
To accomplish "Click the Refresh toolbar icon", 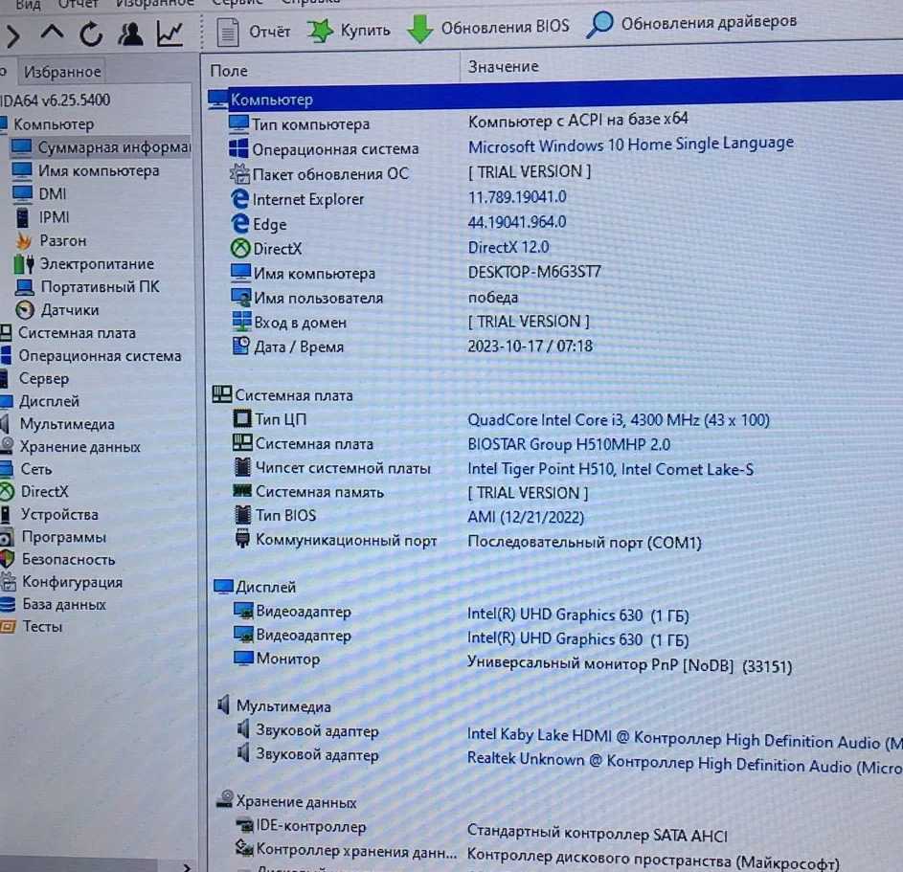I will [x=91, y=34].
